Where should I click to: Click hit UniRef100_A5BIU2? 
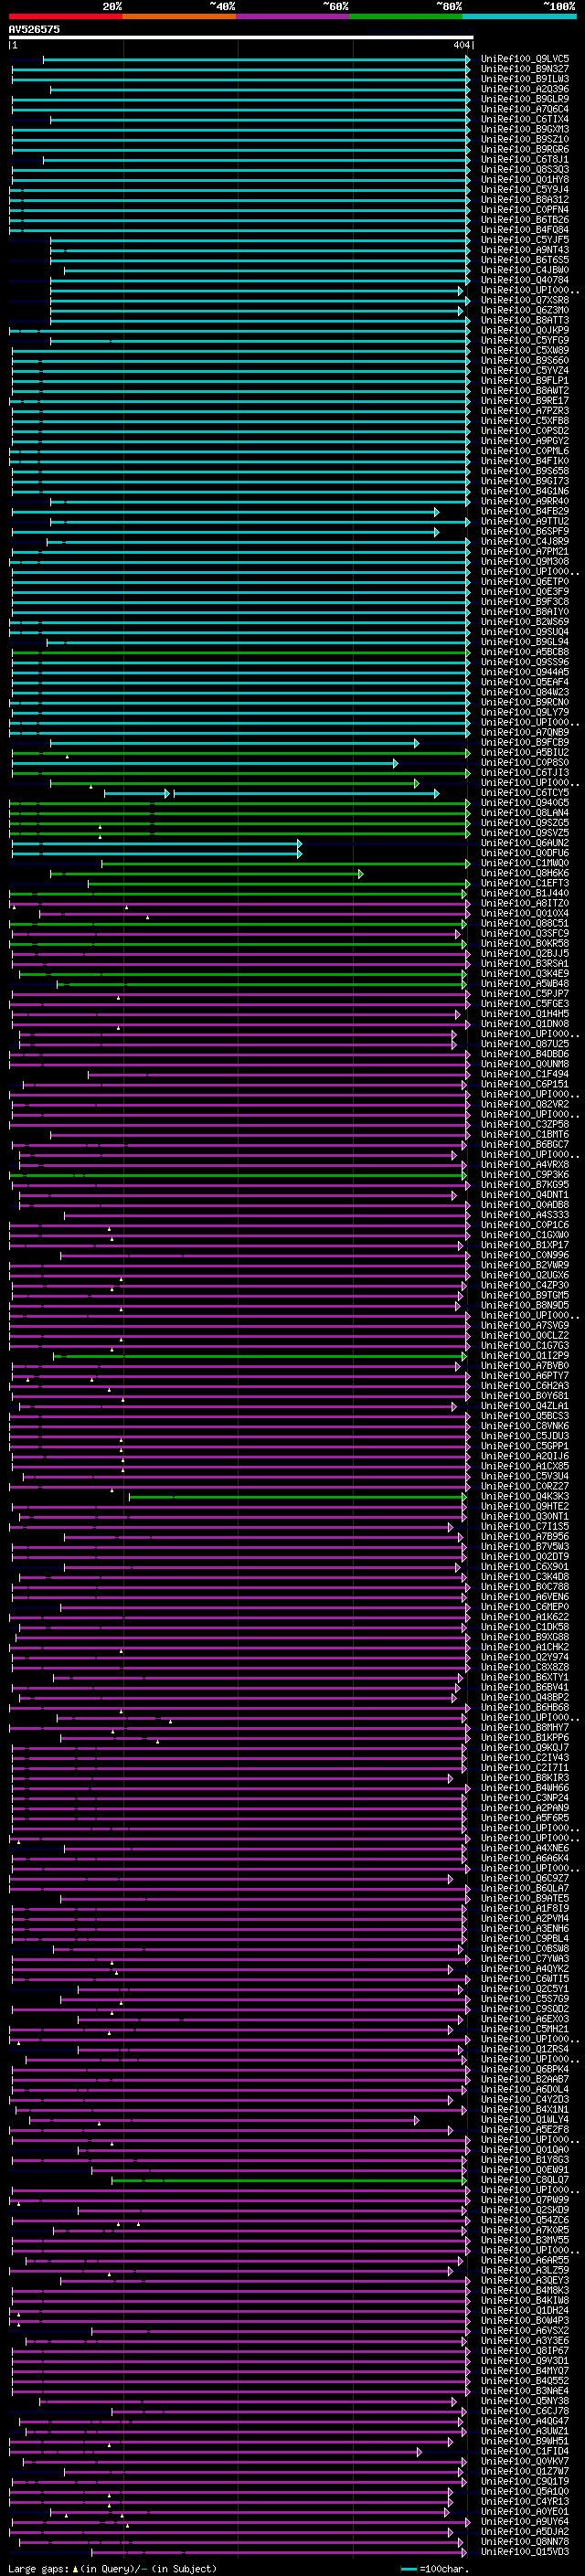pyautogui.click(x=525, y=752)
